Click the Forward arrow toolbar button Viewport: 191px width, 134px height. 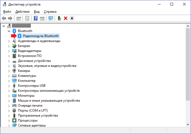(10, 18)
